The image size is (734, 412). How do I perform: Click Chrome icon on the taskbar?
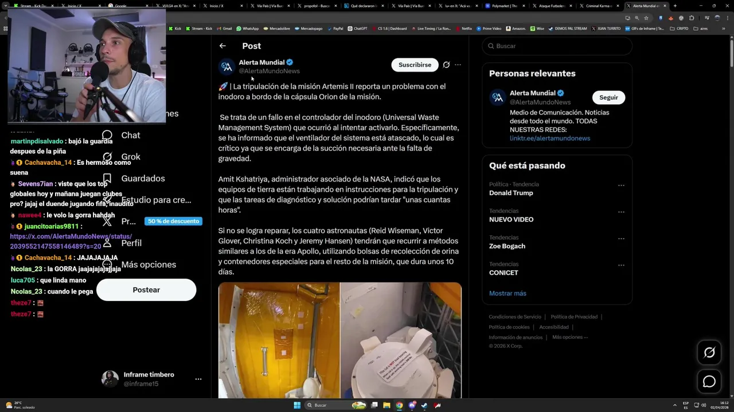point(399,405)
